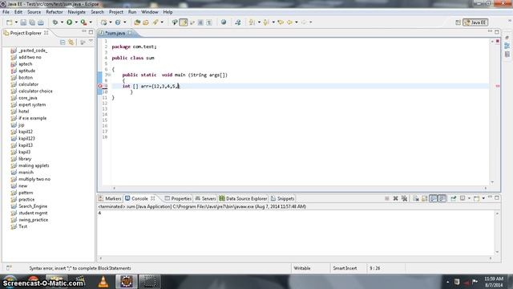Open the File menu

[x=6, y=12]
